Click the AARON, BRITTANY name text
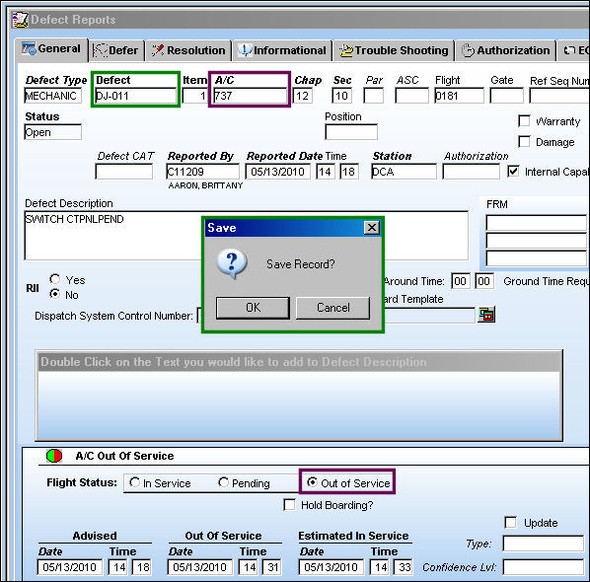This screenshot has width=590, height=582. tap(205, 185)
